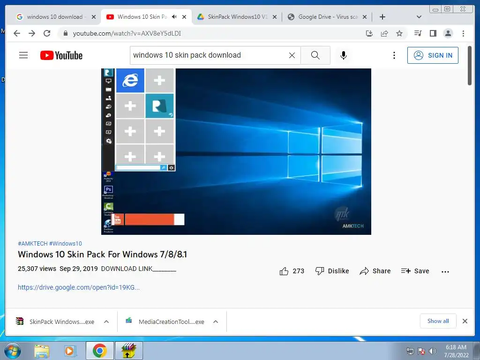Click the page vertical scrollbar

(470, 65)
